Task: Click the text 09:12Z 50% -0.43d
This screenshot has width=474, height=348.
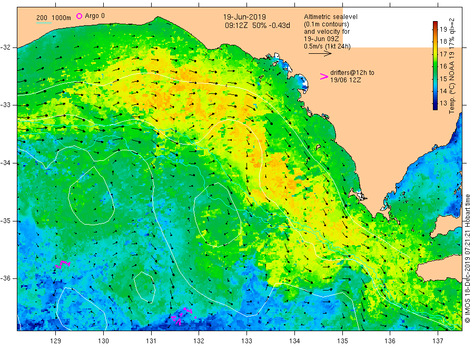Action: pyautogui.click(x=257, y=25)
